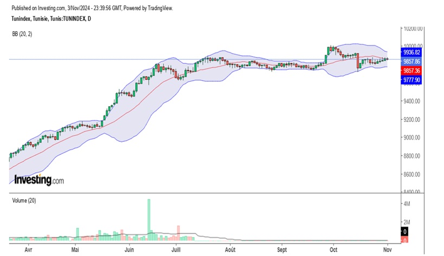The width and height of the screenshot is (444, 256).
Task: Click the Sept label on time axis
Action: [x=281, y=250]
